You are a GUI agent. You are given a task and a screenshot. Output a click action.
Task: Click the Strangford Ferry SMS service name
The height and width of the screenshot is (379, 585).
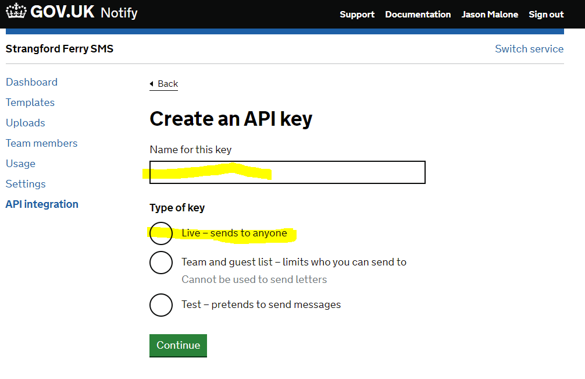pos(59,49)
